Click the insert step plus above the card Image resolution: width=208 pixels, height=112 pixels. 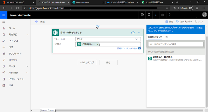(98, 25)
